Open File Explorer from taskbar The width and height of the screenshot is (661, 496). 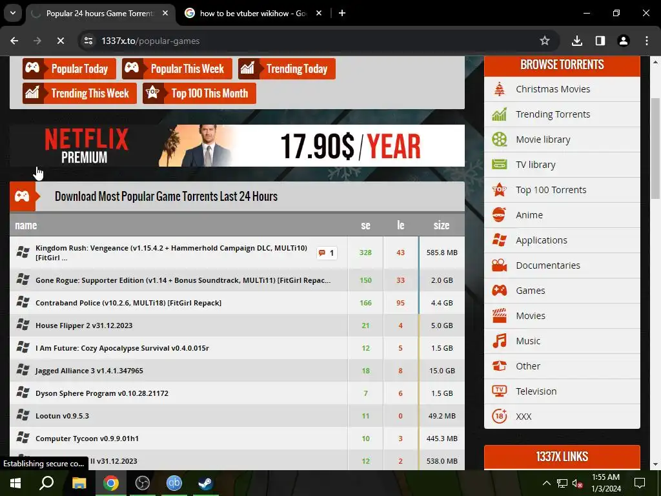coord(79,483)
